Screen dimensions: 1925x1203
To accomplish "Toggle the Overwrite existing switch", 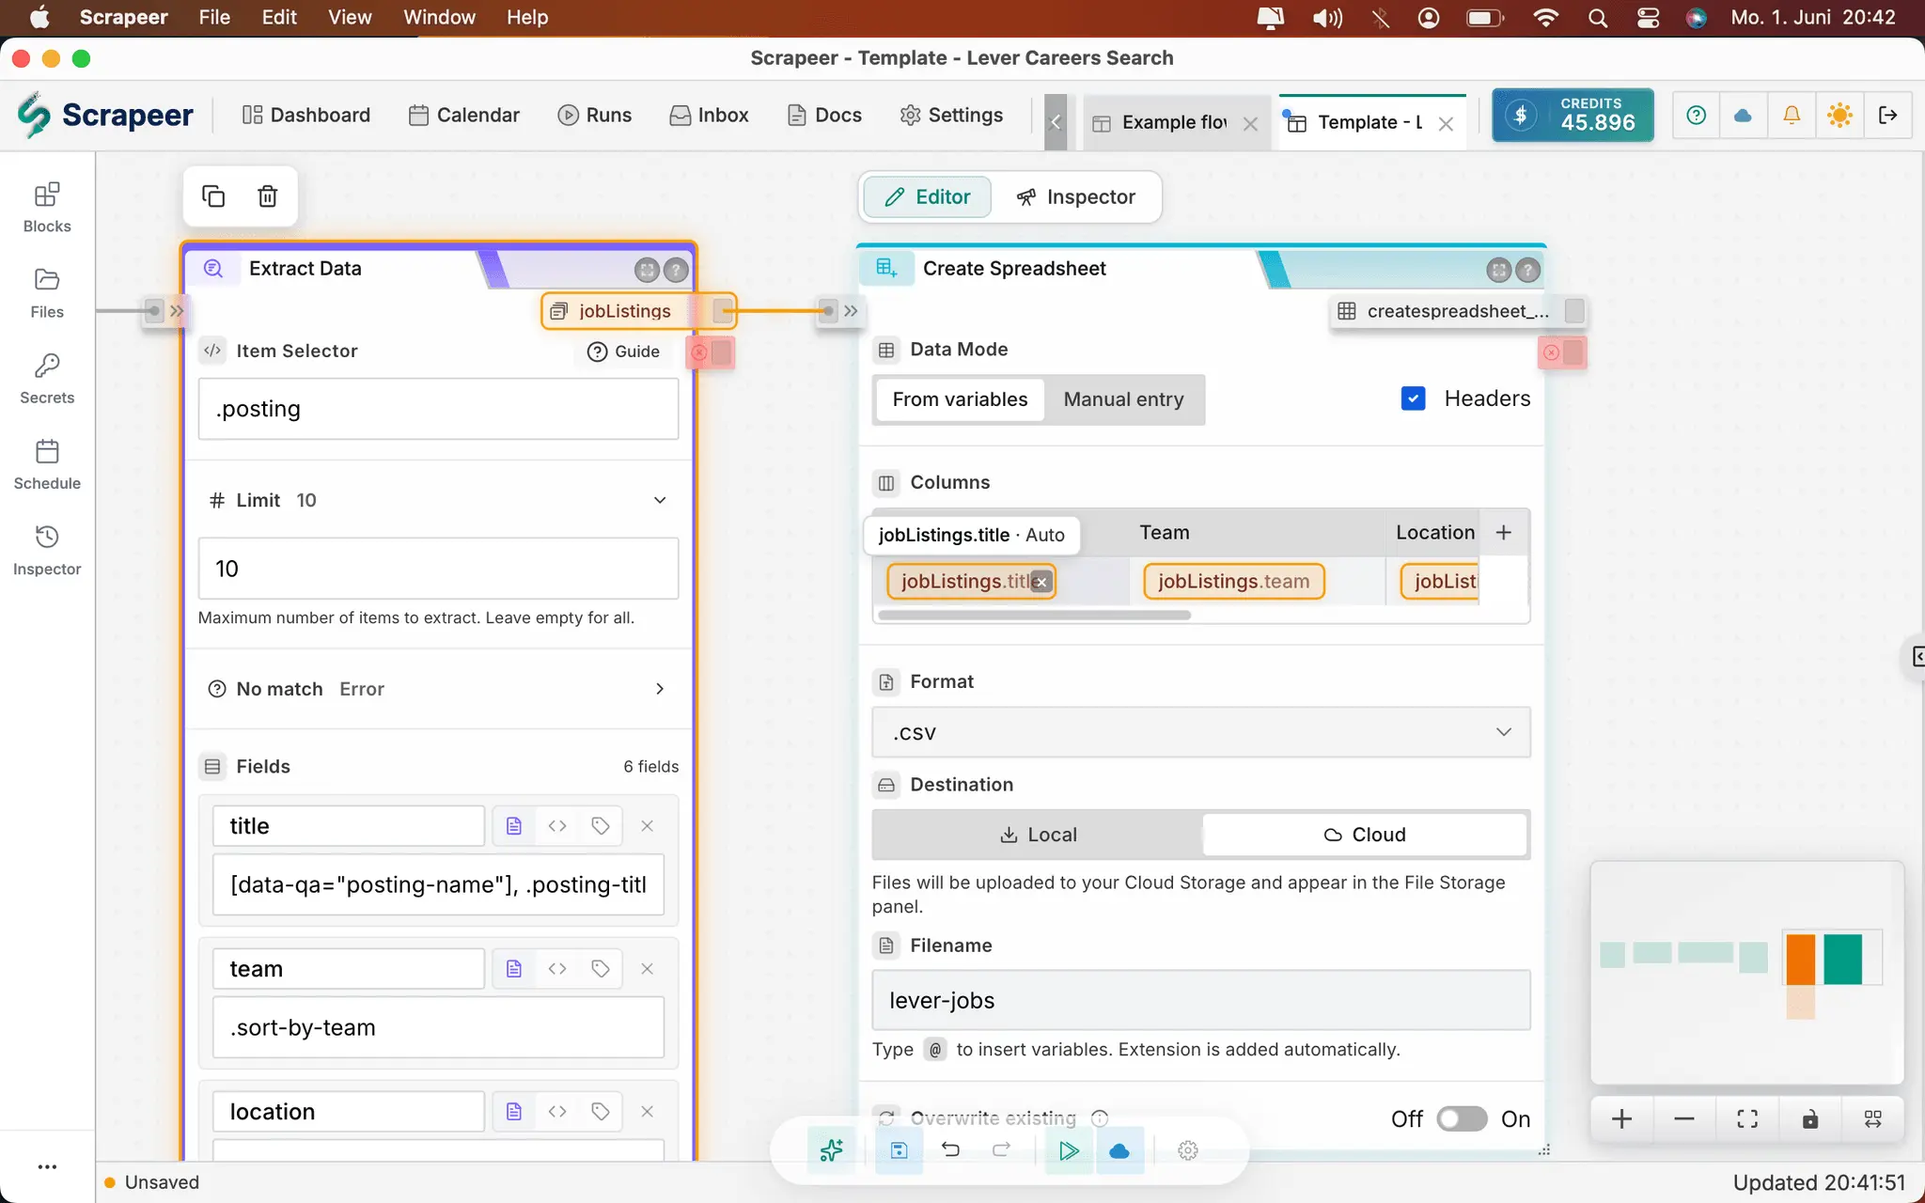I will click(x=1462, y=1118).
